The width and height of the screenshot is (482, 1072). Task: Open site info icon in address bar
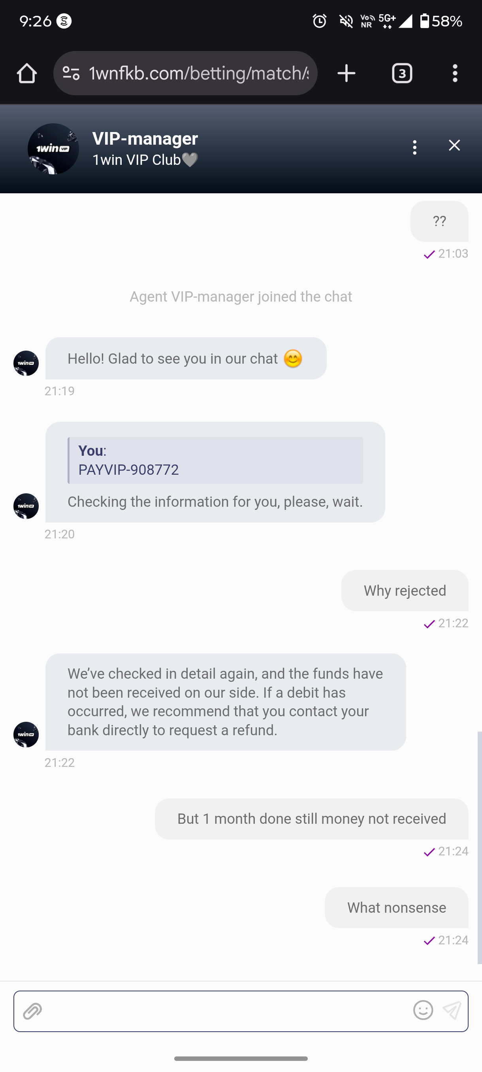(x=71, y=74)
